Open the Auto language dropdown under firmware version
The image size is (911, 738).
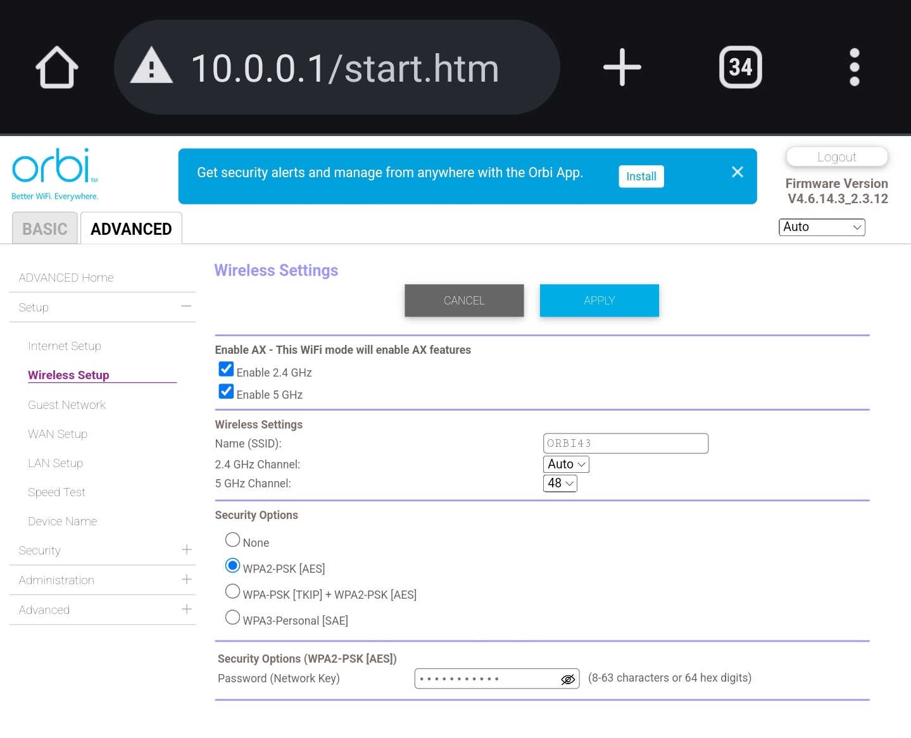821,227
